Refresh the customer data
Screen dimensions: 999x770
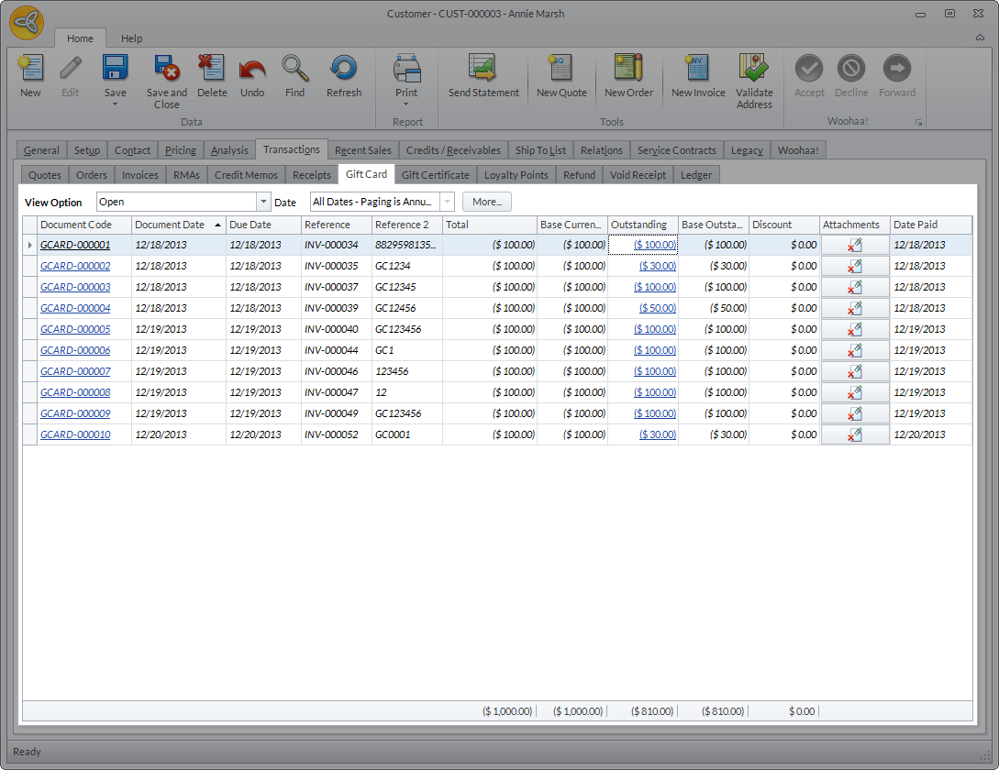[x=344, y=71]
